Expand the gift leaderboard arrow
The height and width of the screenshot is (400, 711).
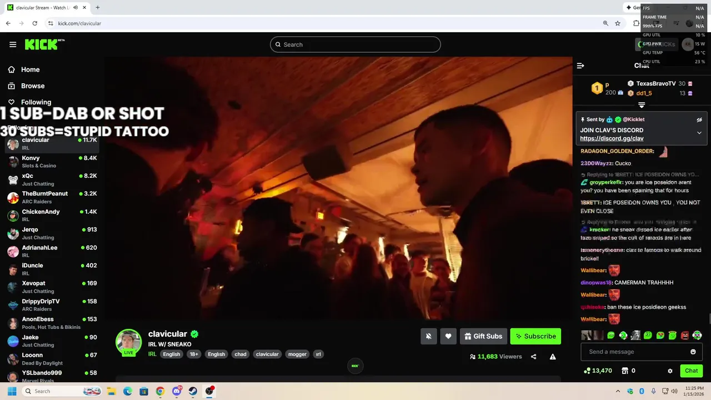pos(642,105)
